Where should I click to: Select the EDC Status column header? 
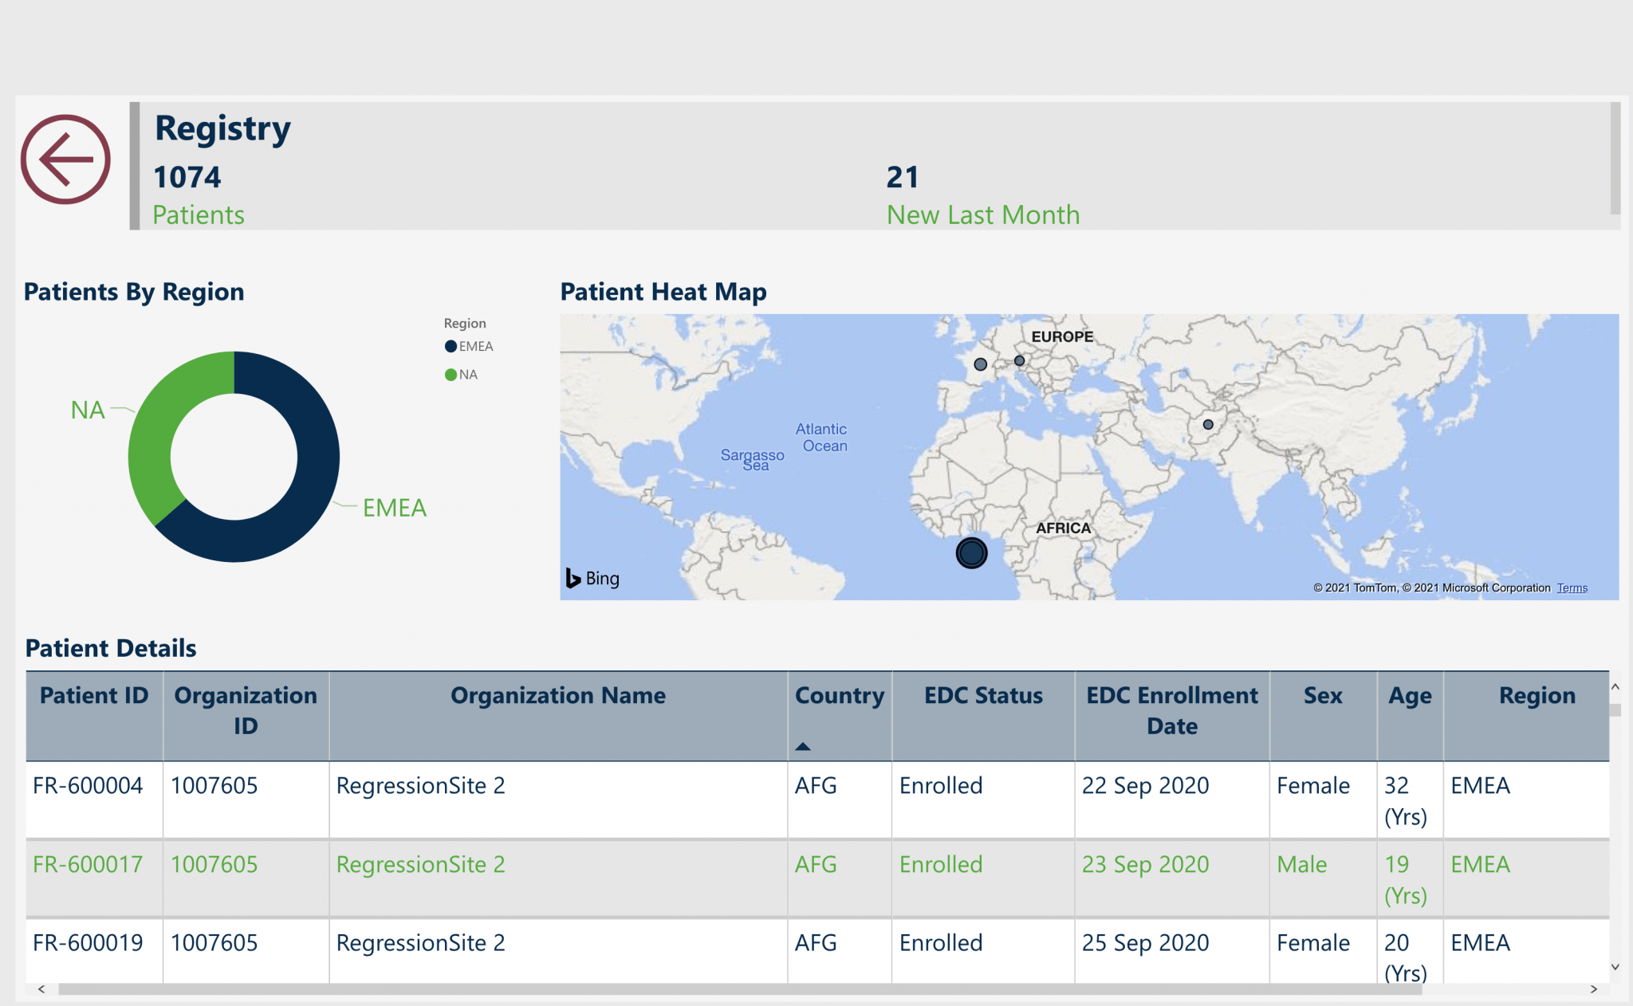982,694
